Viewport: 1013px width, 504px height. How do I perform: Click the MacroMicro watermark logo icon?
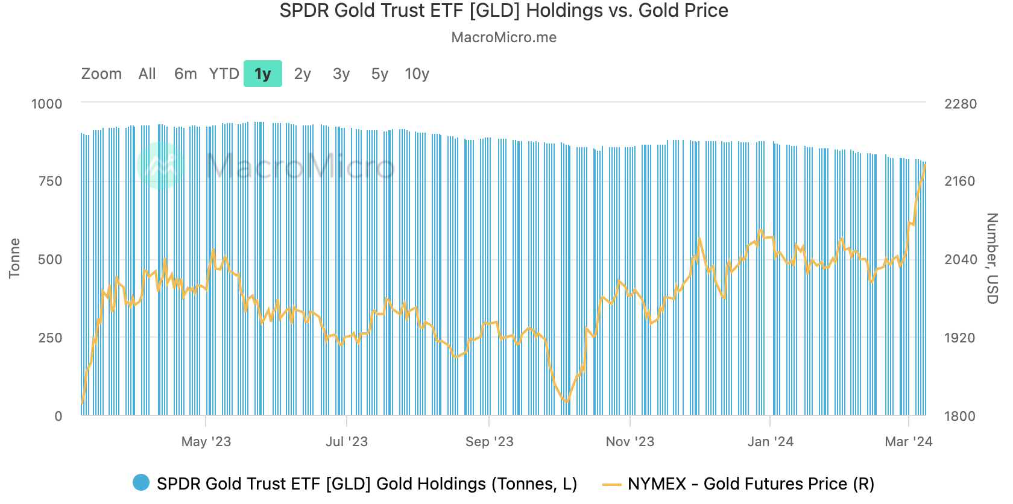[160, 165]
